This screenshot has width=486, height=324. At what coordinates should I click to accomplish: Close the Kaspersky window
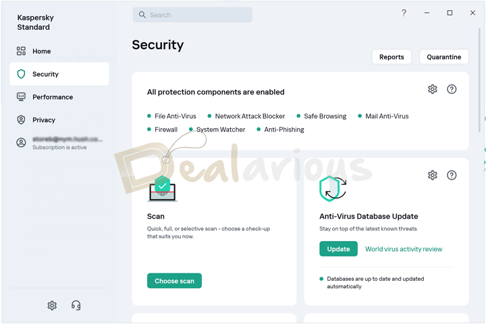(473, 13)
